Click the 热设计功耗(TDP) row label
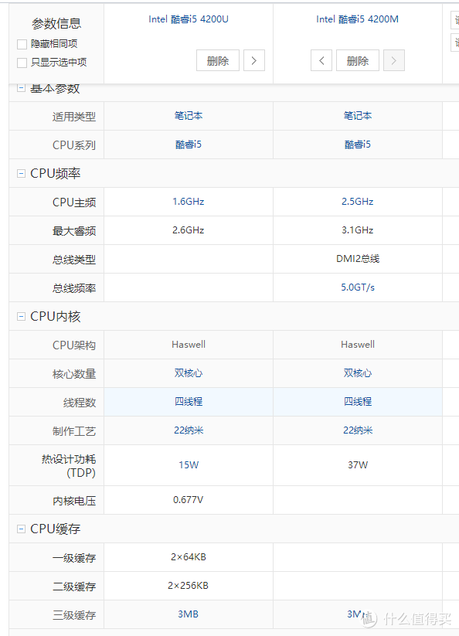The image size is (459, 636). coord(69,466)
